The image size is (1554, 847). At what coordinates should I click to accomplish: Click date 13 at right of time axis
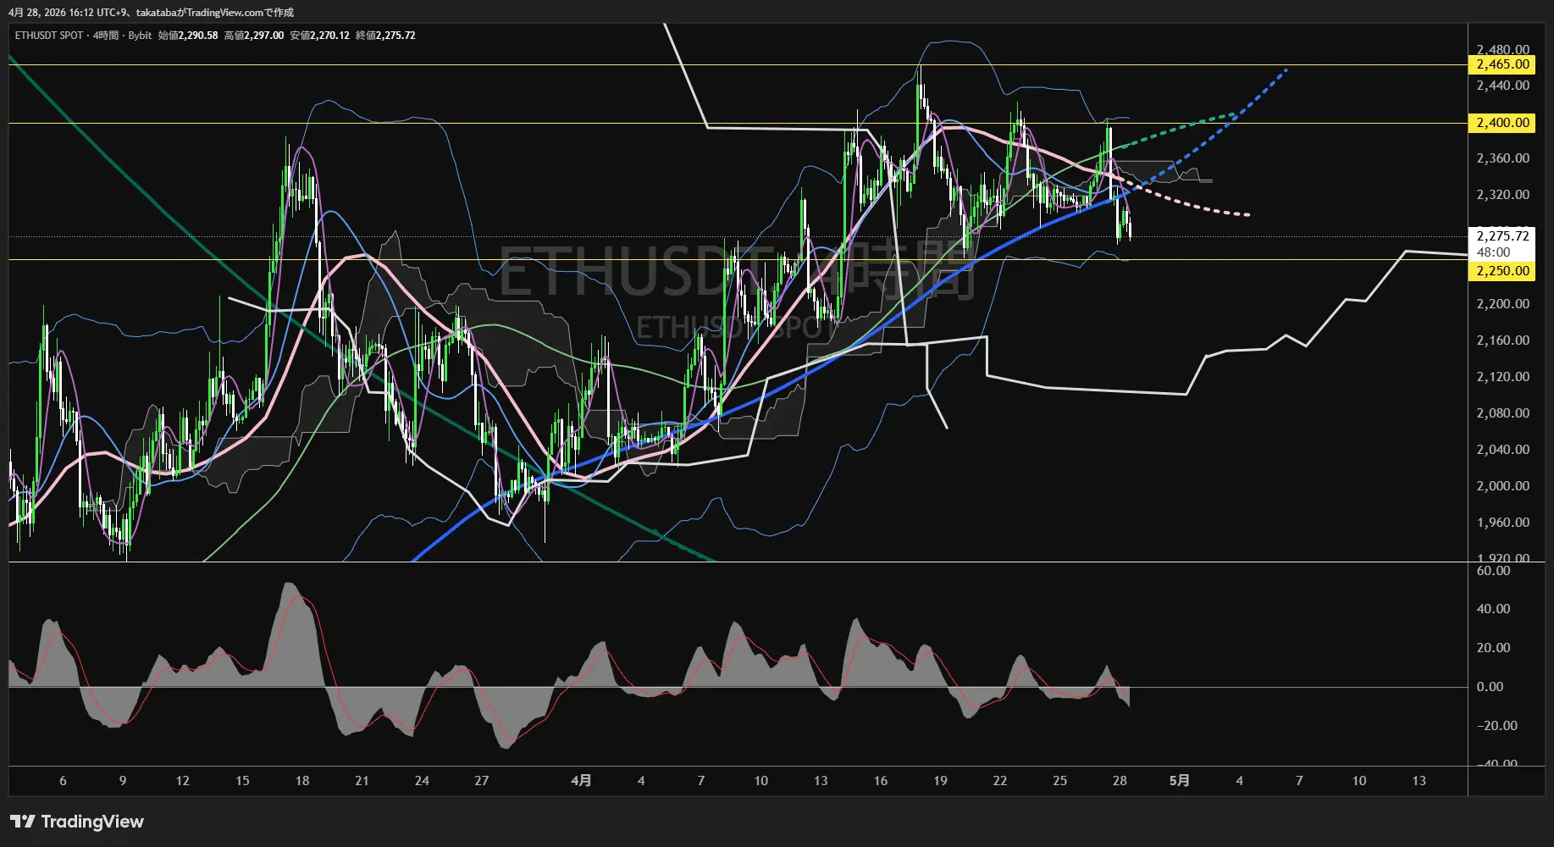click(x=1419, y=781)
